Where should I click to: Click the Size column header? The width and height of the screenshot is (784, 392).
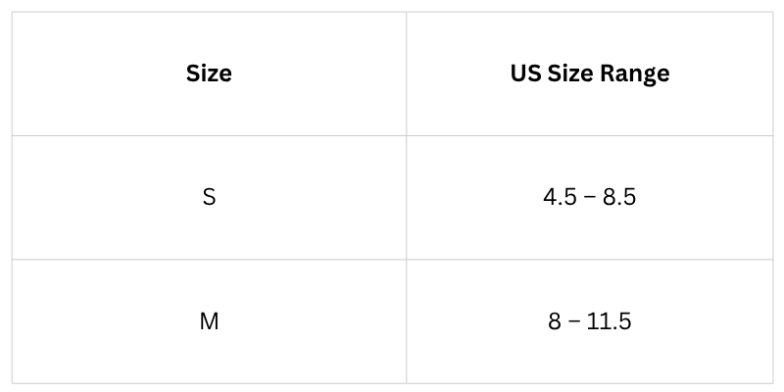(x=209, y=73)
